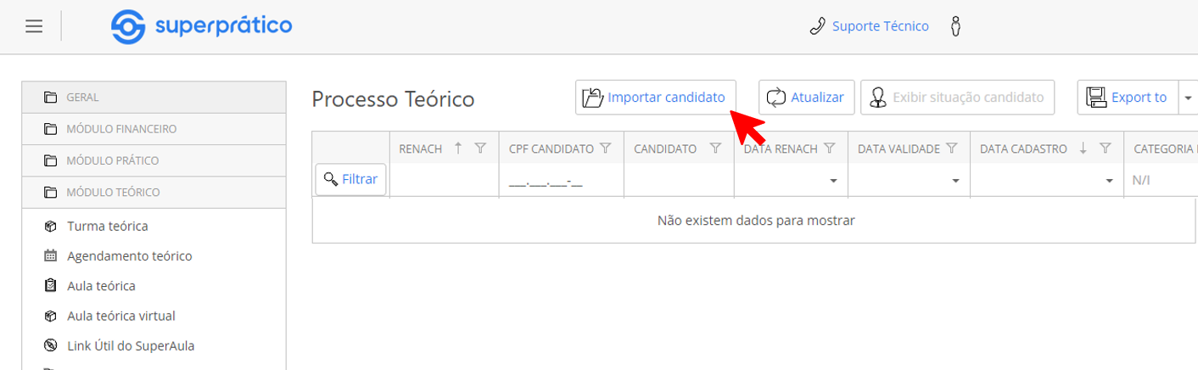This screenshot has width=1198, height=370.
Task: Open the user profile icon
Action: [x=956, y=26]
